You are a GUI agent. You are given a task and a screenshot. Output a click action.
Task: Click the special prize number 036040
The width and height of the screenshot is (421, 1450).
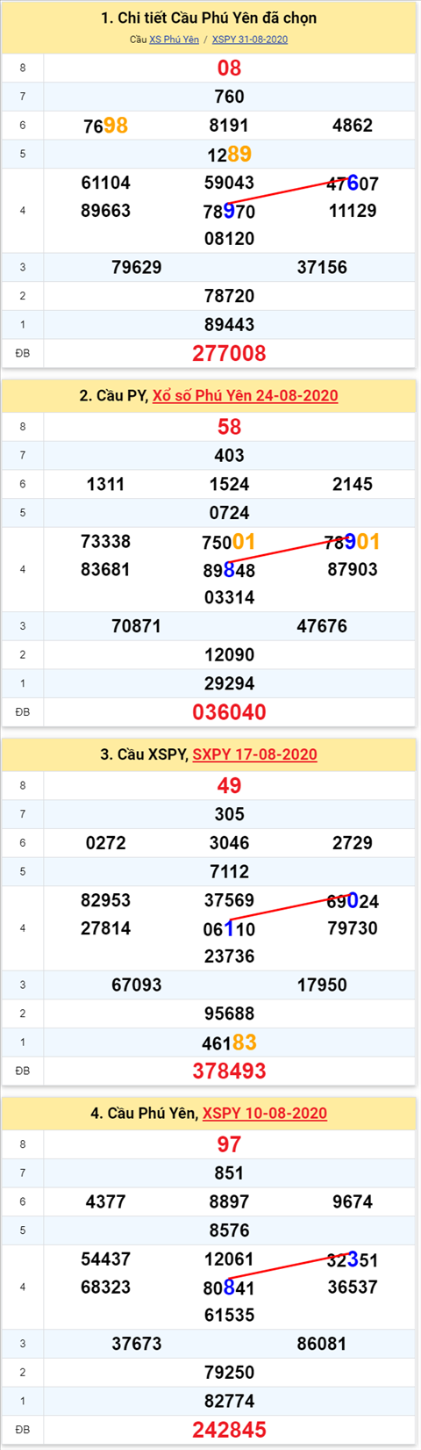coord(229,712)
